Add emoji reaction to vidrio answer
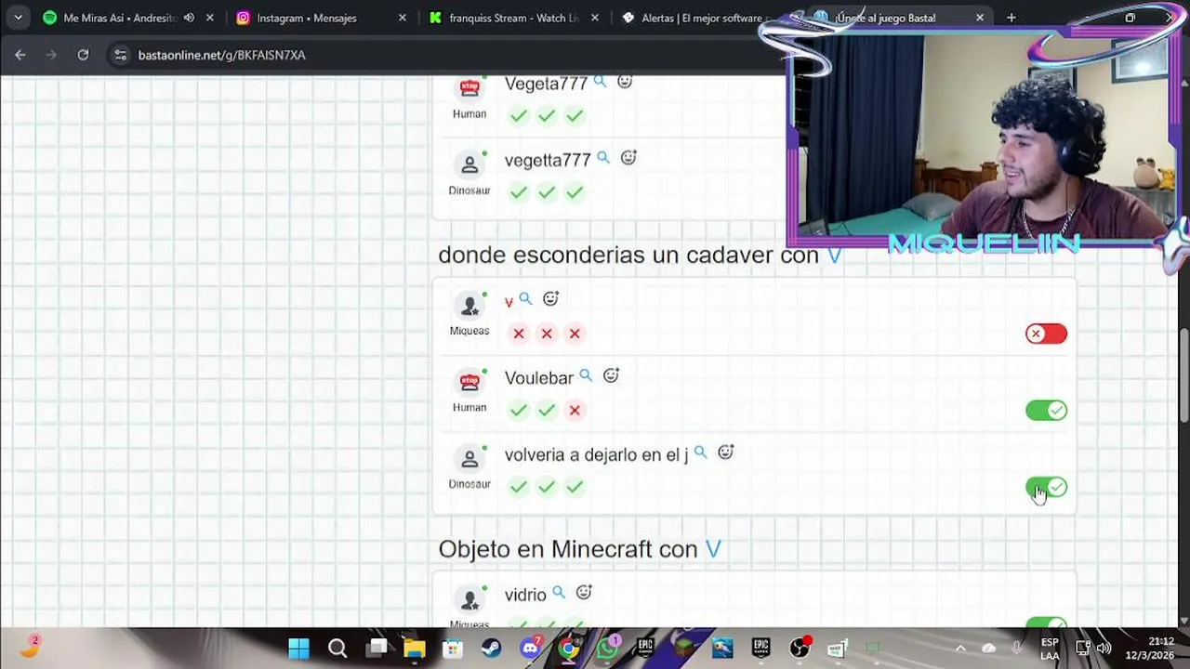This screenshot has width=1190, height=669. pyautogui.click(x=584, y=592)
